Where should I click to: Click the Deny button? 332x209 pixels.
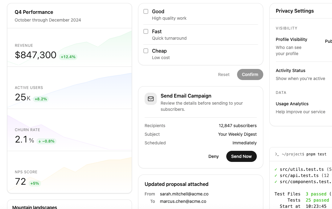tap(213, 156)
